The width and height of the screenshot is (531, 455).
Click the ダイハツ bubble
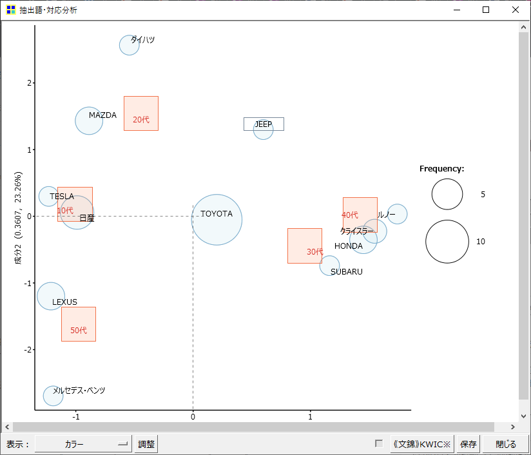click(130, 45)
